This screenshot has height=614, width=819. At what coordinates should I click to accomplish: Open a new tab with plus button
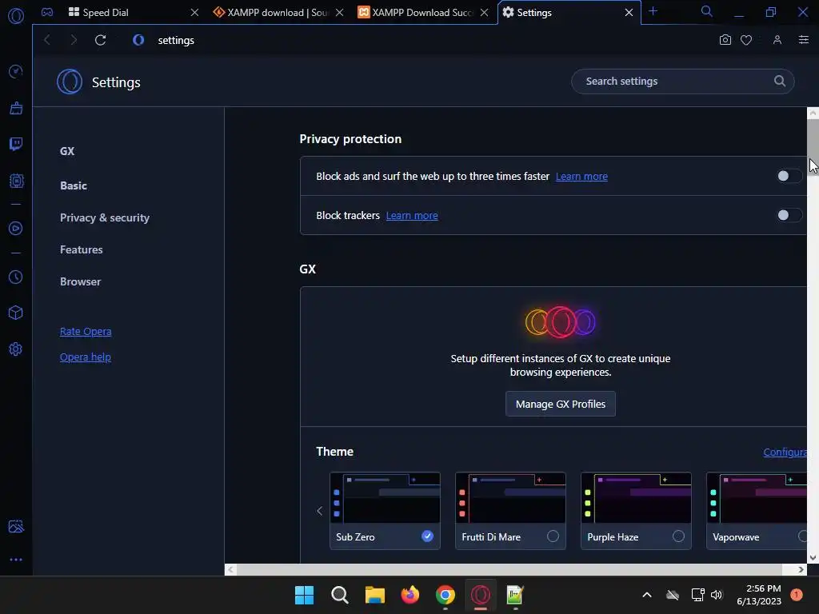(x=653, y=11)
